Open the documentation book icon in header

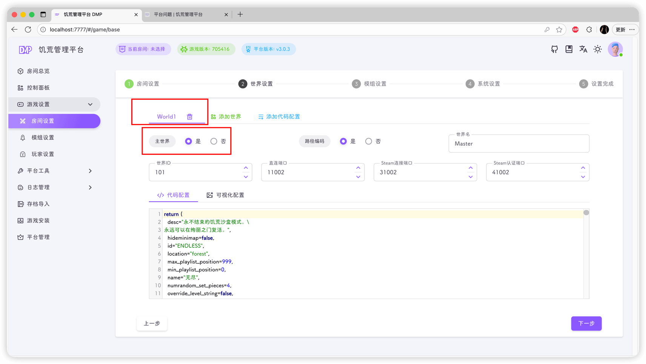[x=569, y=49]
